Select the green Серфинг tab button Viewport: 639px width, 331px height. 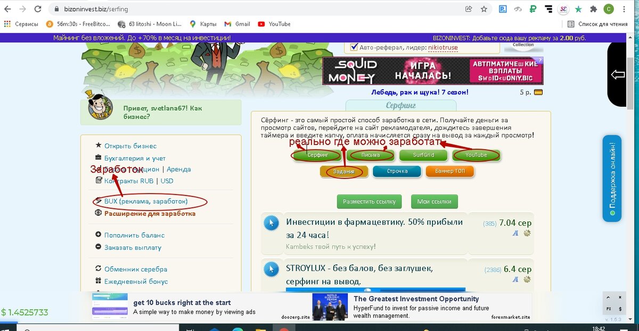(317, 155)
